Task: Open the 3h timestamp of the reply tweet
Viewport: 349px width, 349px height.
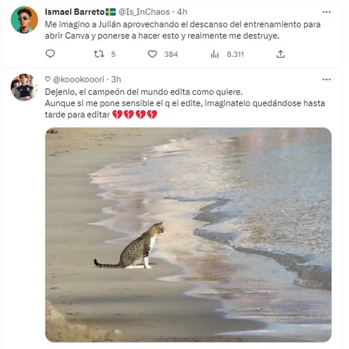Action: [x=116, y=79]
